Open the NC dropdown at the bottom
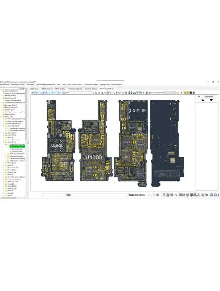Image resolution: width=220 pixels, height=291 pixels. [98, 195]
